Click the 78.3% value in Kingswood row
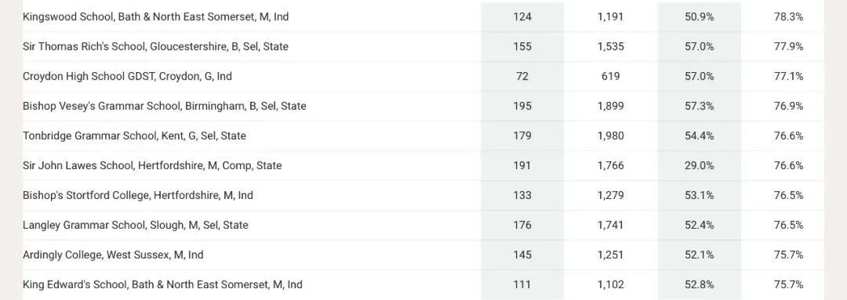847x300 pixels. [789, 16]
